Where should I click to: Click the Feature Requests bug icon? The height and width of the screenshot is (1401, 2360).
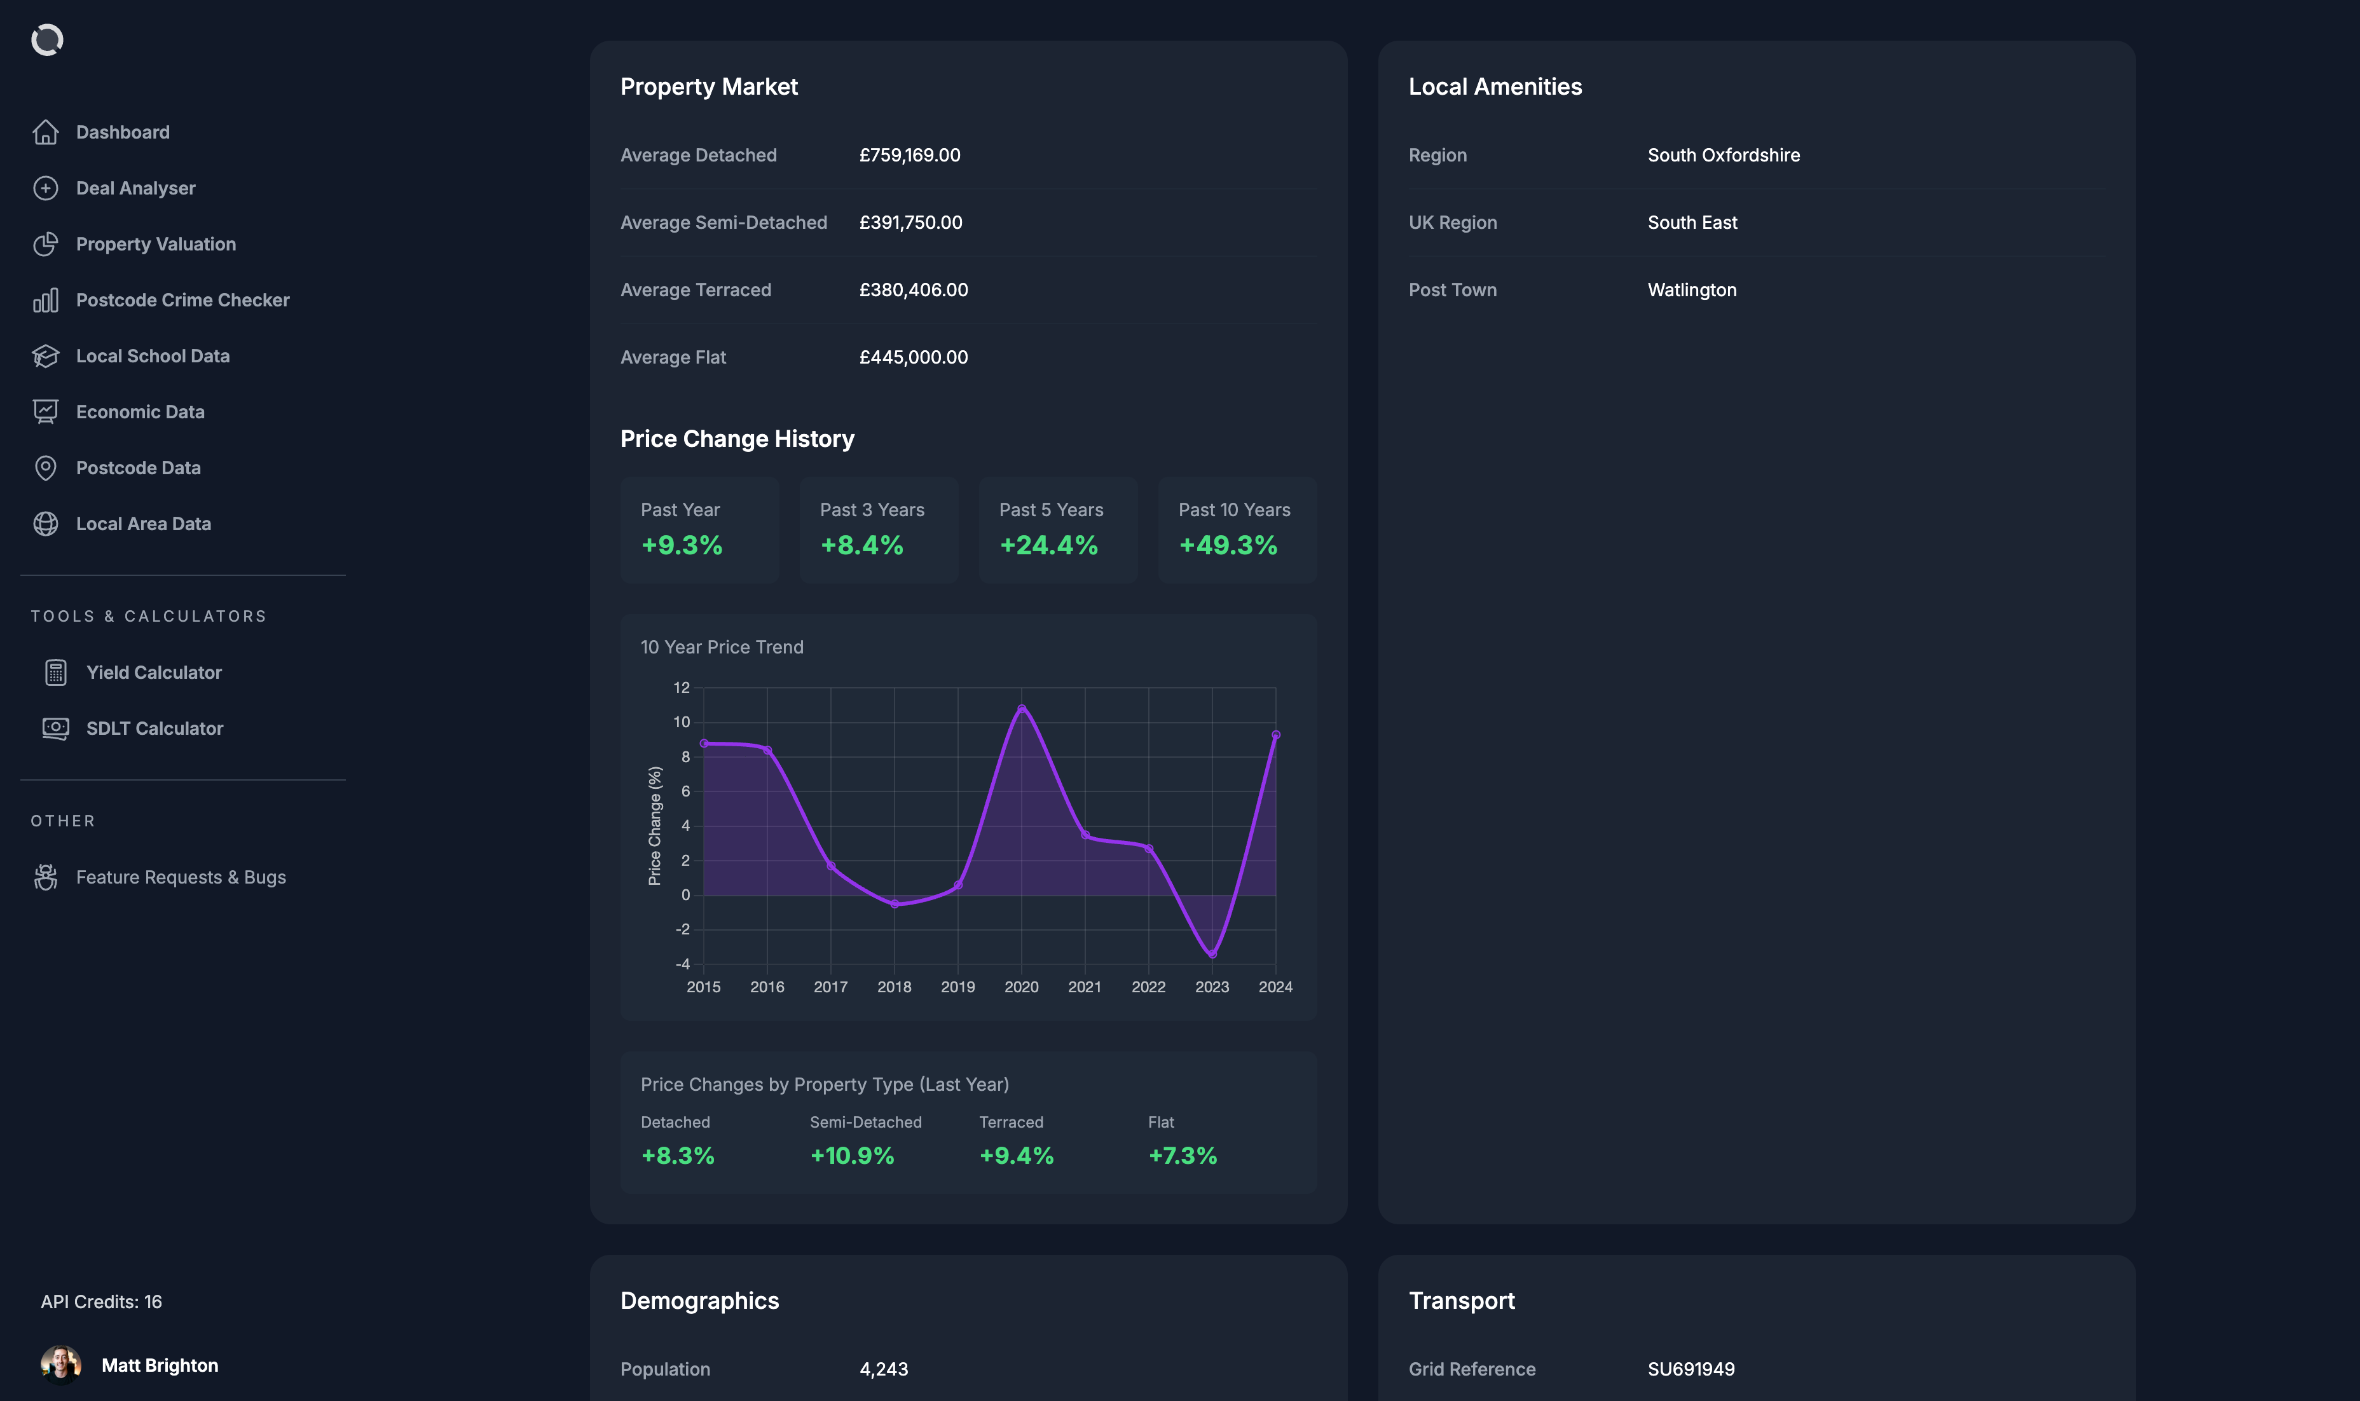(x=45, y=877)
